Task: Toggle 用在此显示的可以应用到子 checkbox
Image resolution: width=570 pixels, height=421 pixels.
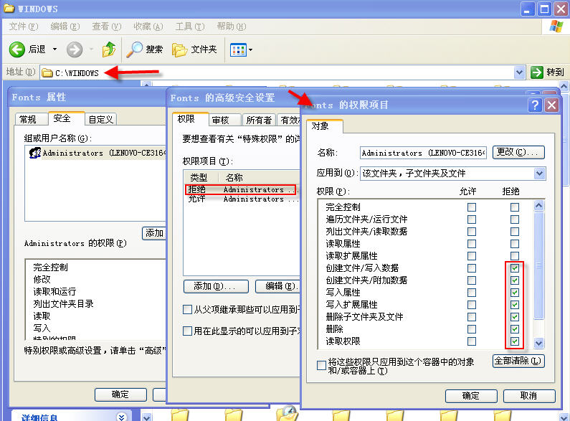Action: (x=187, y=331)
